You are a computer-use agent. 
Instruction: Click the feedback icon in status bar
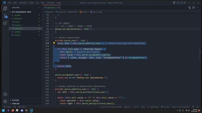point(193,107)
